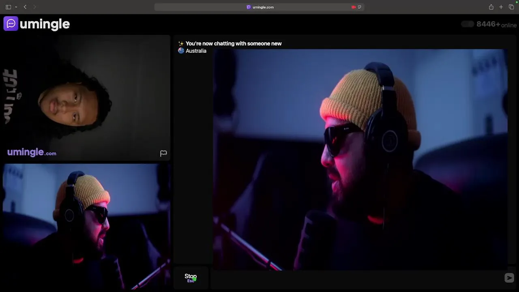
Task: Click the umingle title text
Action: pos(45,24)
